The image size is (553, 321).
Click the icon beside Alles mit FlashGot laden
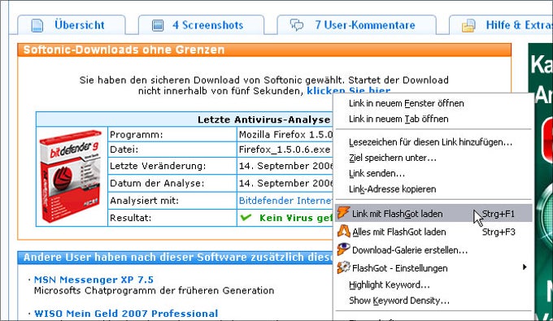coord(343,231)
